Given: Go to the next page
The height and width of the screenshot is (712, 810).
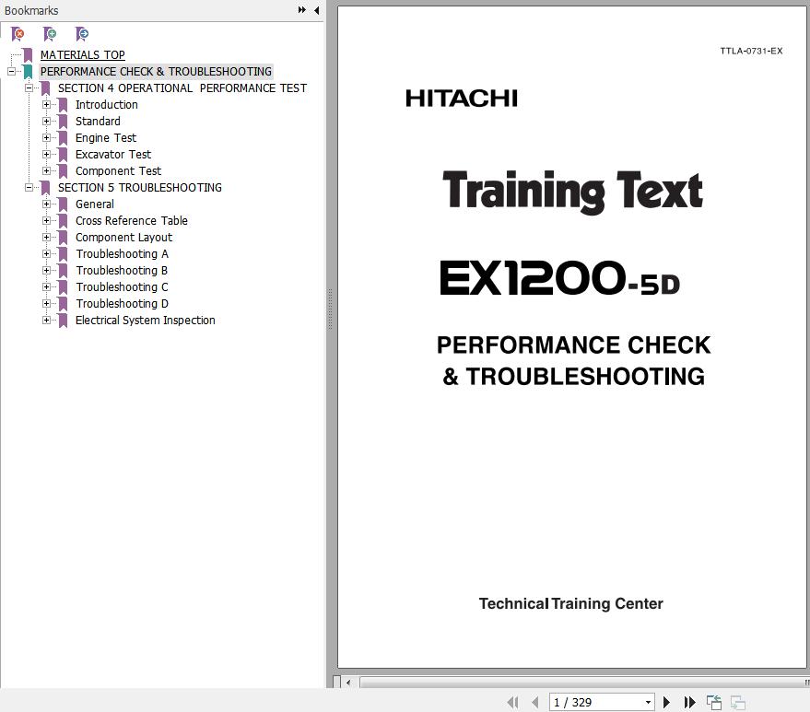Looking at the screenshot, I should tap(666, 702).
